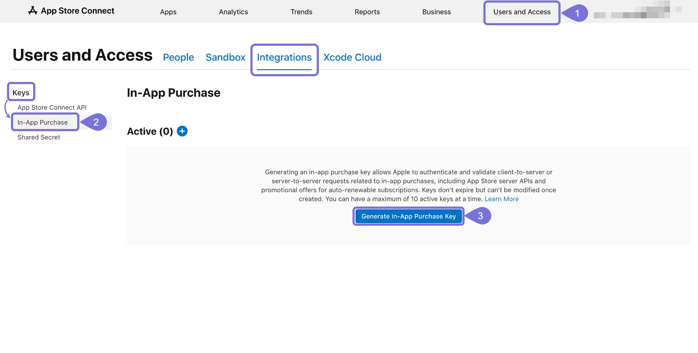Go to Analytics in the top navigation
Screen dimensions: 698x353
(x=233, y=12)
